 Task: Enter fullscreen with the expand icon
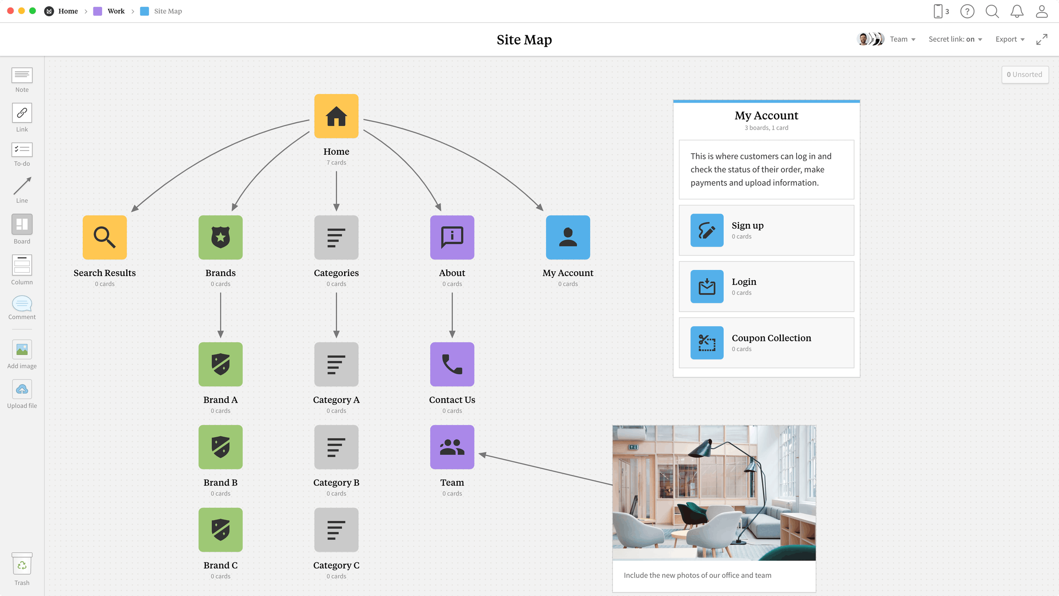[x=1041, y=39]
